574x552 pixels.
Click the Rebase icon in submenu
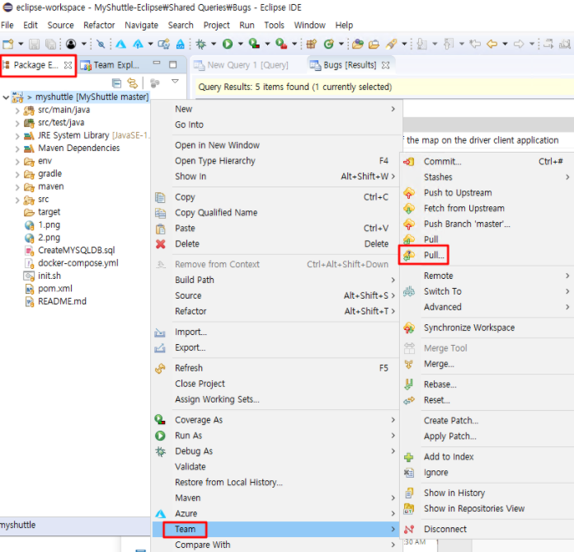[x=409, y=385]
